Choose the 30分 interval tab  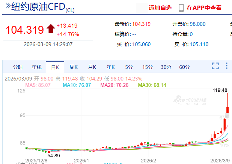tap(166, 67)
